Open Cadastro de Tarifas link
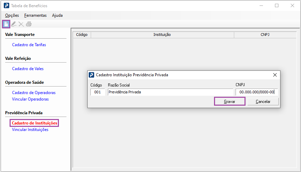301x172 pixels. point(29,45)
